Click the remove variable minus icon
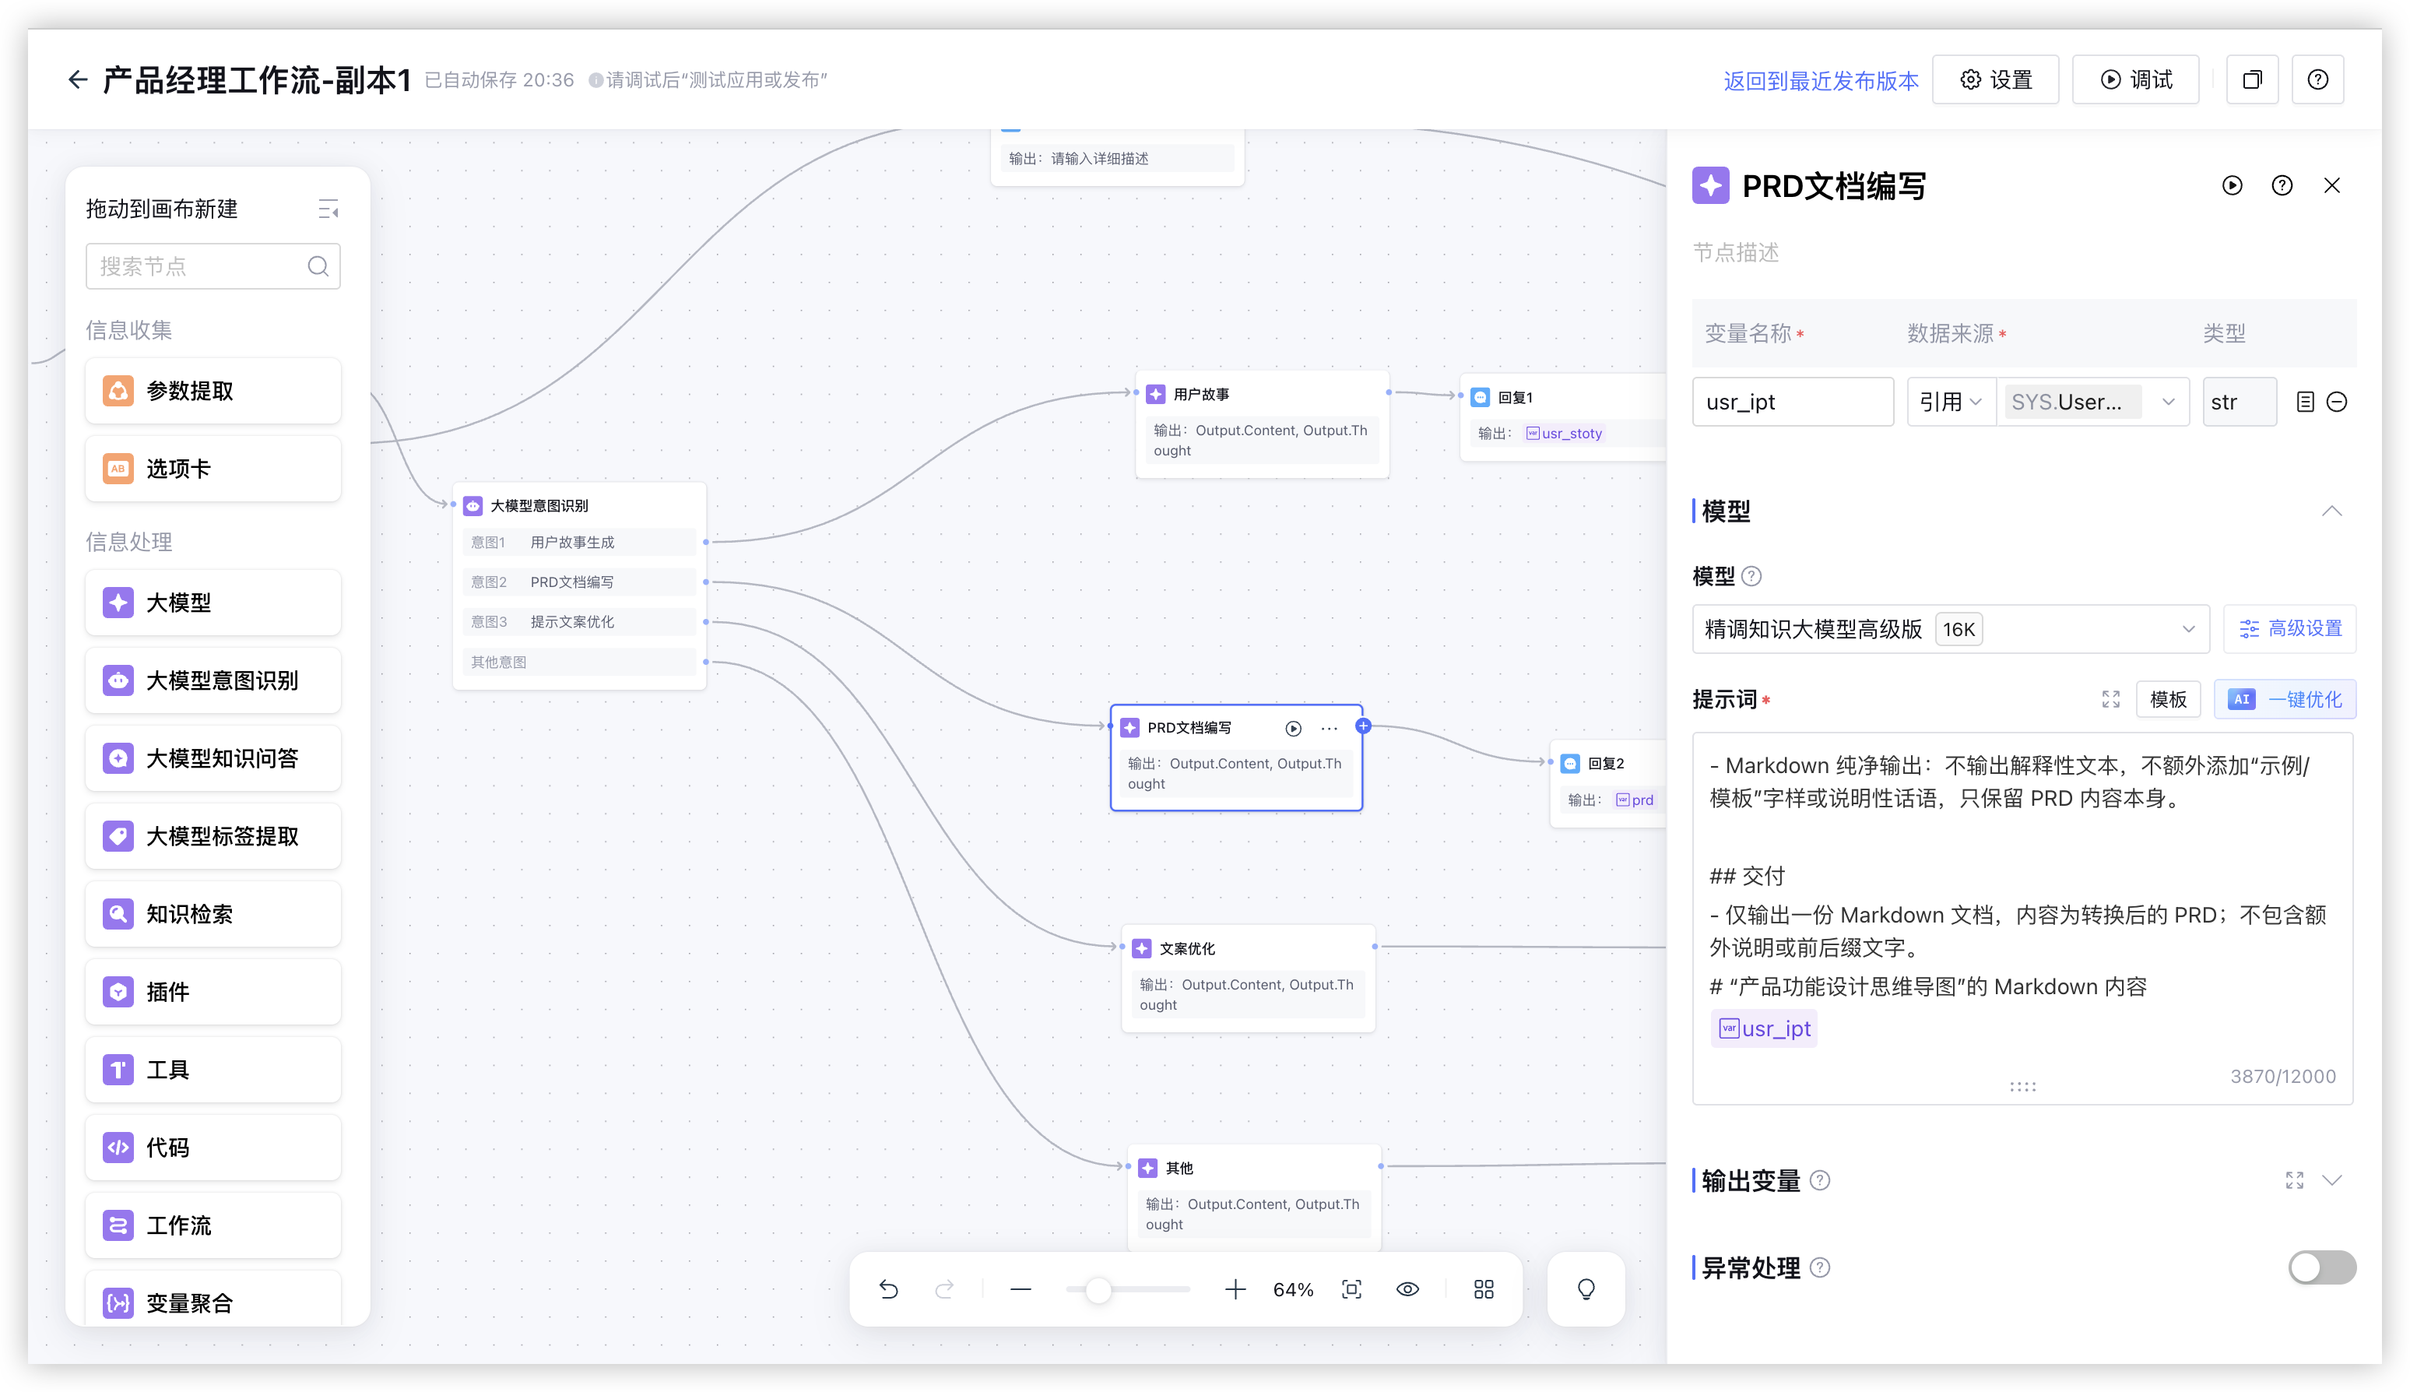 coord(2336,402)
